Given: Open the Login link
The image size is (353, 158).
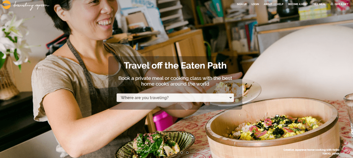Looking at the screenshot, I should pyautogui.click(x=255, y=4).
